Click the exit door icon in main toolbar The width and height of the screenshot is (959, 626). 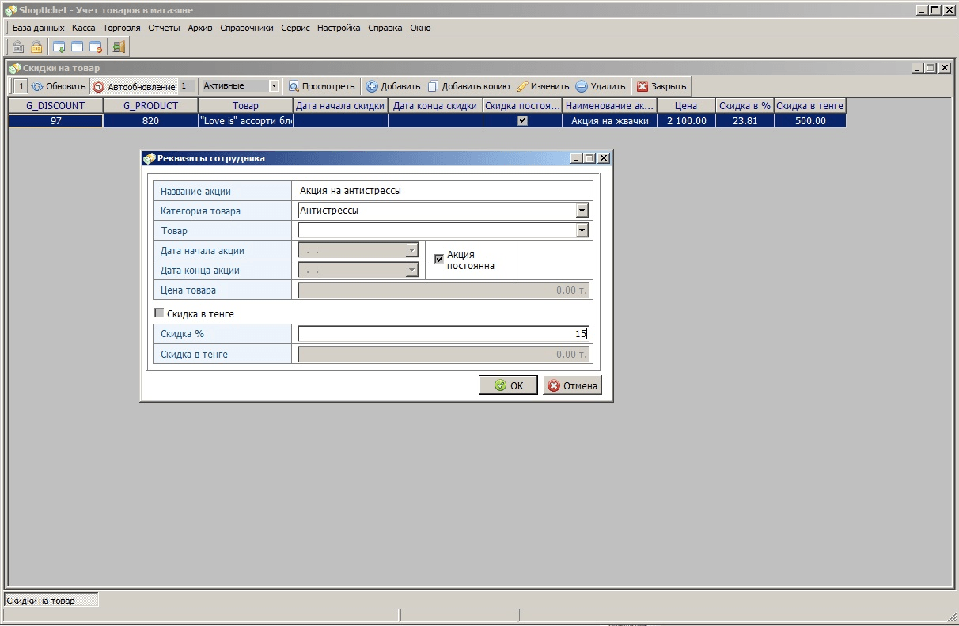(x=119, y=47)
